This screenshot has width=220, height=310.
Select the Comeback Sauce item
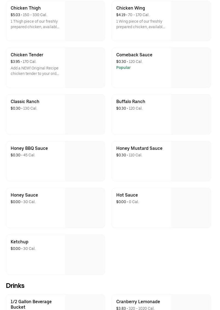[161, 68]
